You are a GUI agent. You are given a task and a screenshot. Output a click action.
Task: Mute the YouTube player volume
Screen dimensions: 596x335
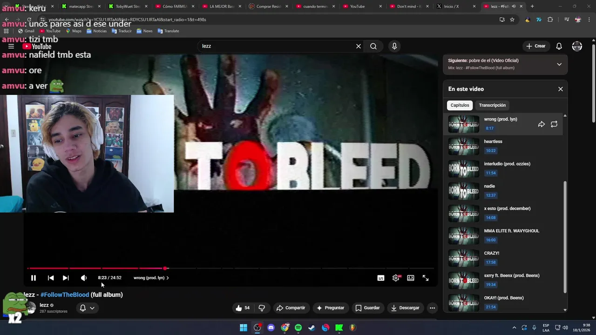pos(84,278)
